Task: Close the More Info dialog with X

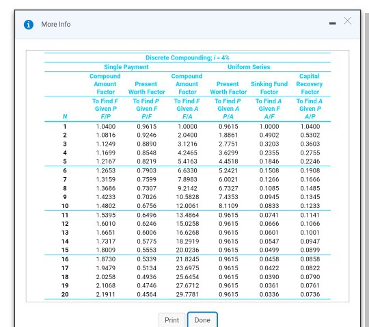Action: tap(348, 21)
